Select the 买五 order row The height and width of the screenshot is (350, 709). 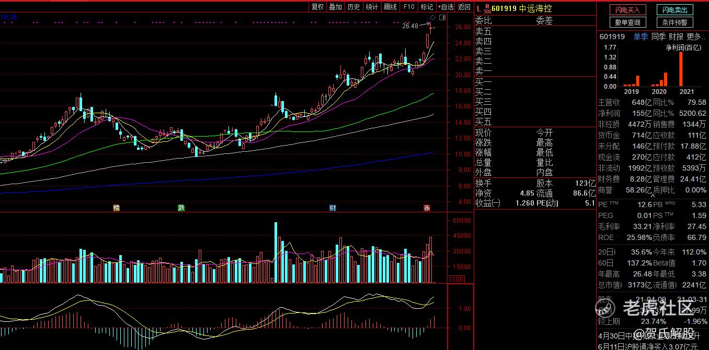(535, 122)
